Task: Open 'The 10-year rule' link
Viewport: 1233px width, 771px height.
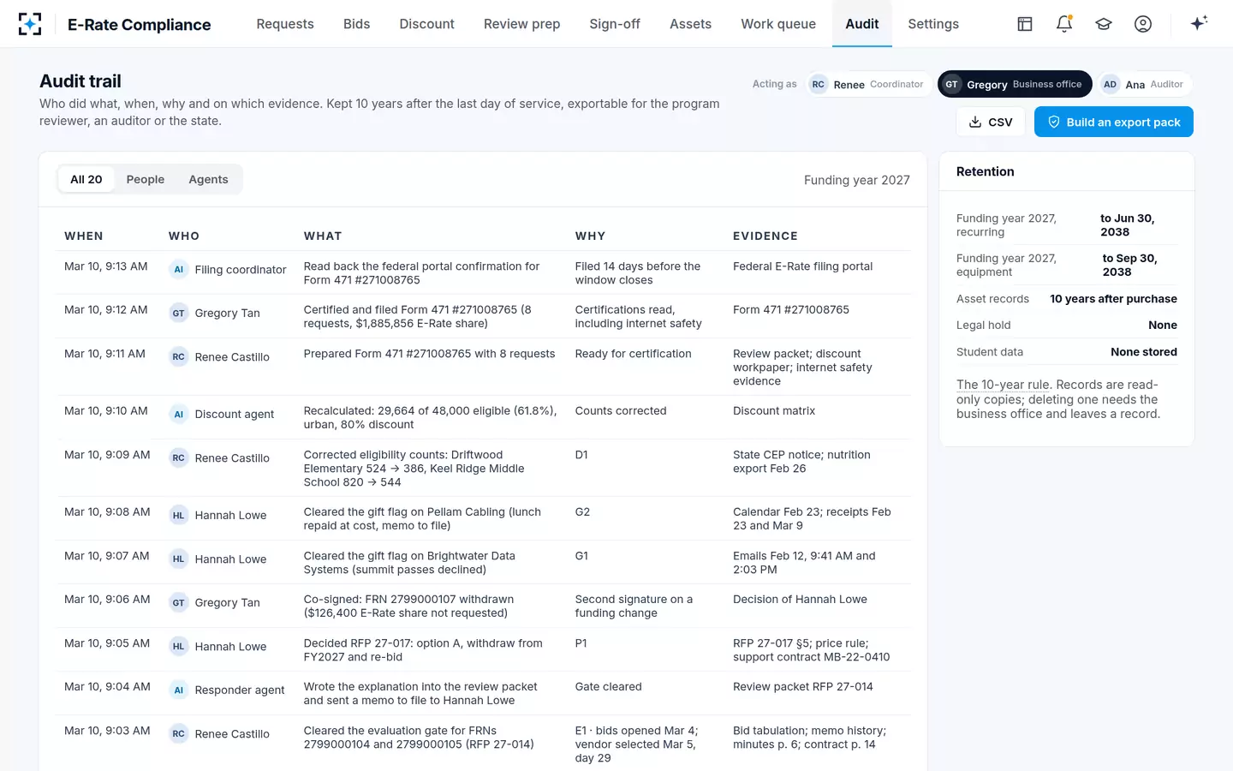Action: [1003, 385]
